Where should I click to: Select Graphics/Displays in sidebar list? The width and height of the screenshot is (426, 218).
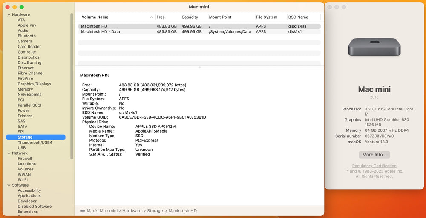click(x=34, y=84)
